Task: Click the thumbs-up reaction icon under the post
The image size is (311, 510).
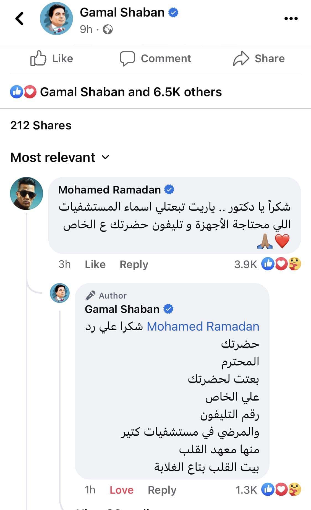Action: tap(17, 91)
